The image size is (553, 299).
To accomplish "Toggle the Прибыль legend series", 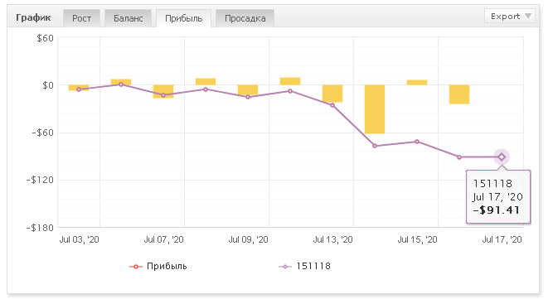I will coord(158,266).
